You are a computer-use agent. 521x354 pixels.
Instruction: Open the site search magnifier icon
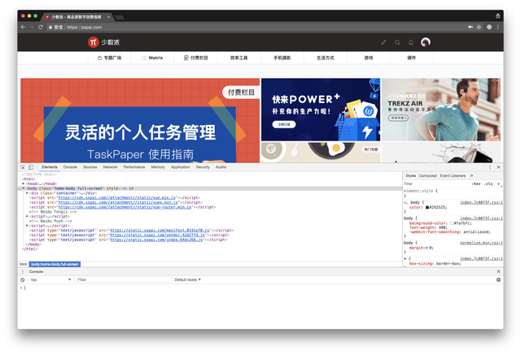397,42
